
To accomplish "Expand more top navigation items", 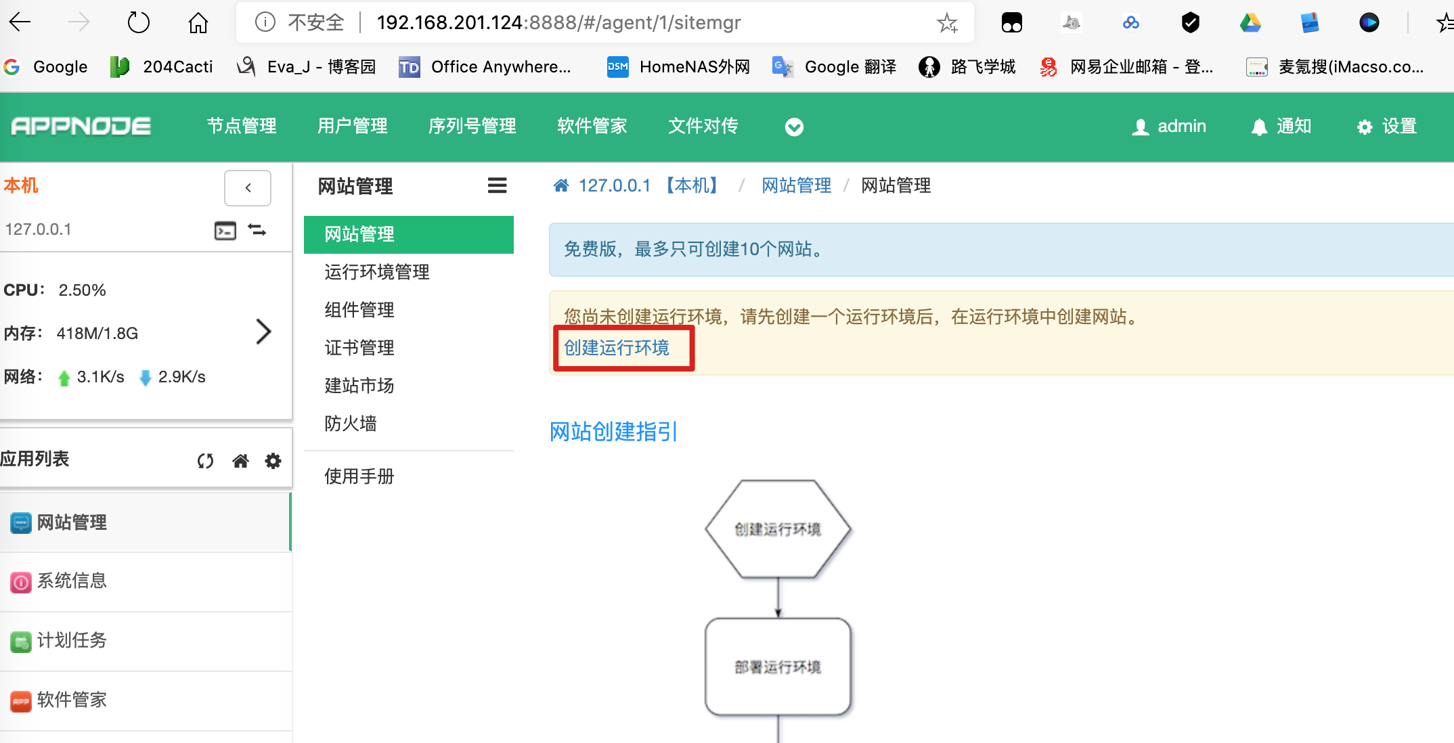I will pyautogui.click(x=794, y=127).
